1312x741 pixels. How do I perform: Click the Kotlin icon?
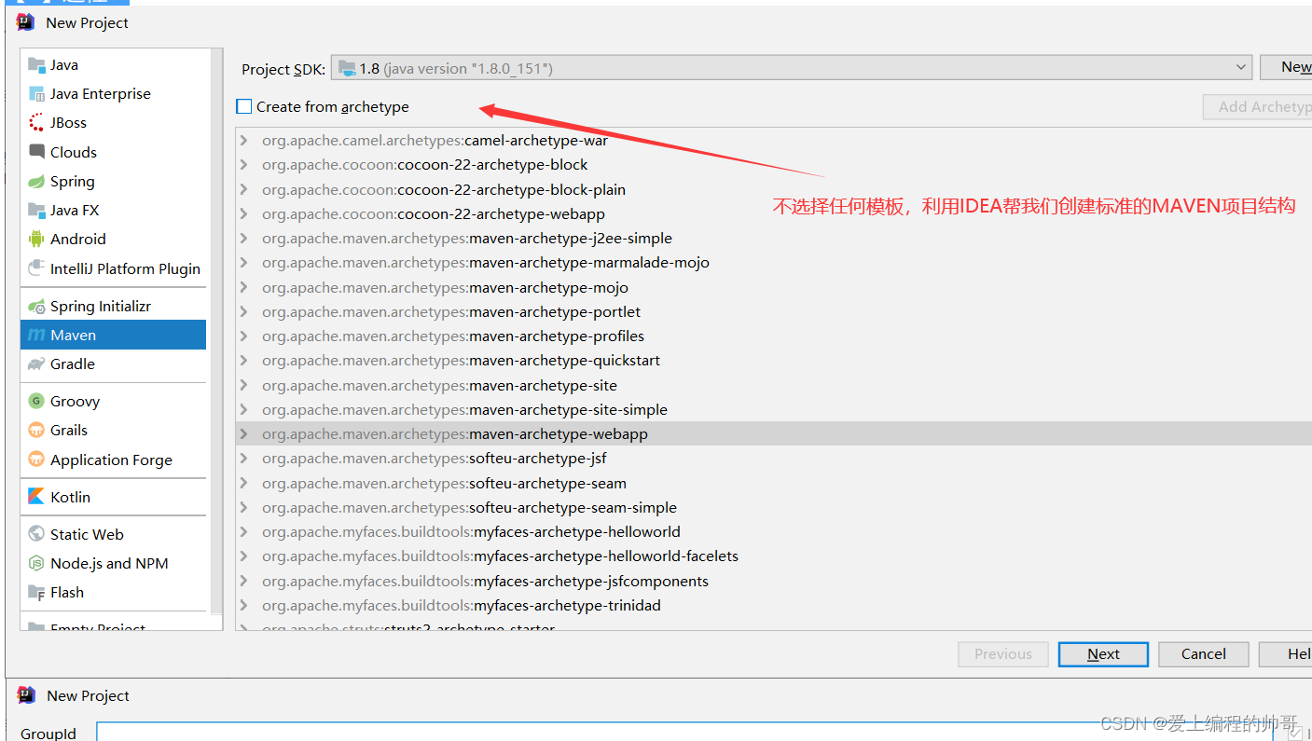pos(36,497)
